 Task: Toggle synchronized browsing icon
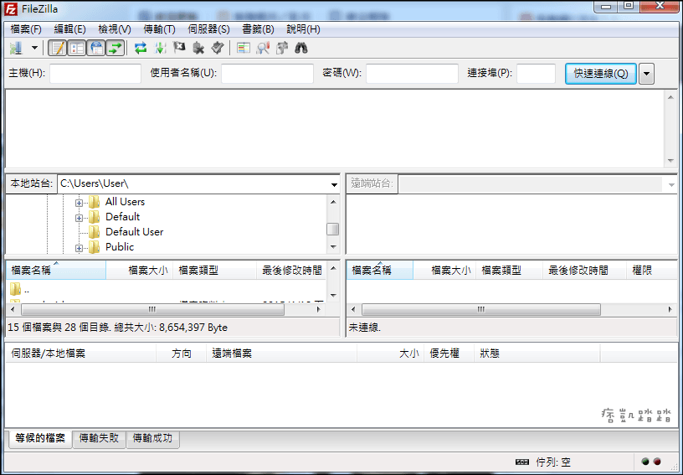coord(282,48)
